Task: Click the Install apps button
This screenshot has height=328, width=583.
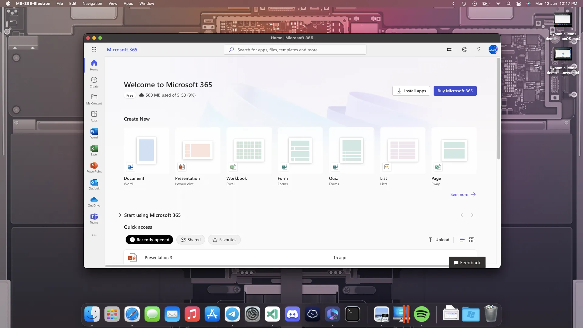Action: (x=411, y=91)
